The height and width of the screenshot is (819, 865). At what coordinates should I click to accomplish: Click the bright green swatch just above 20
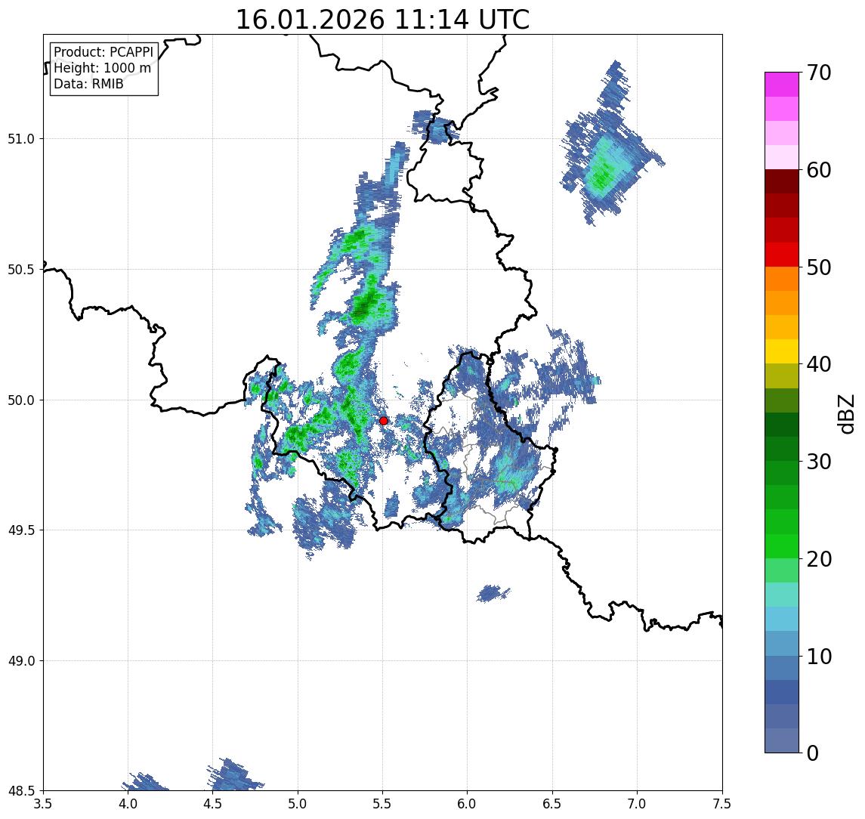tap(782, 545)
